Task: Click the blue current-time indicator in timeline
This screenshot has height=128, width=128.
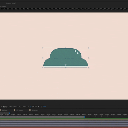Action: point(84,117)
